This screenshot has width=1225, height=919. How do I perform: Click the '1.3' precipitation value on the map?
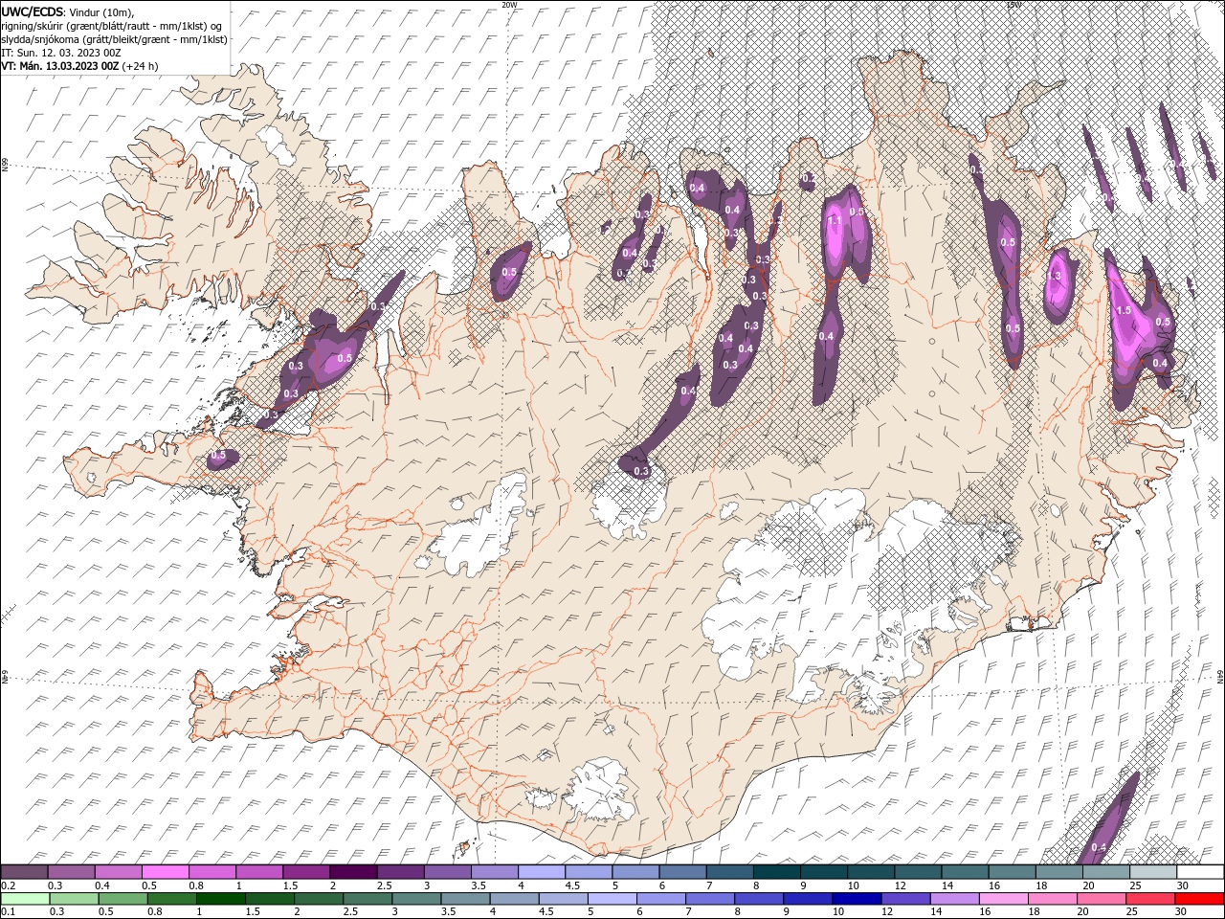[x=1055, y=276]
